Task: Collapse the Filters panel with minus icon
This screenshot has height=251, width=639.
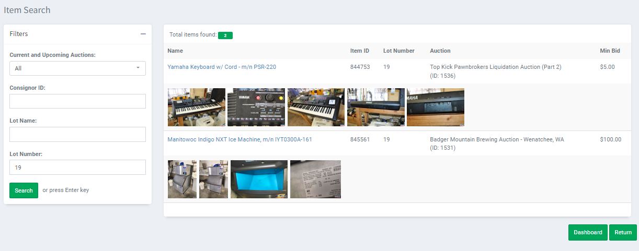Action: pos(143,34)
